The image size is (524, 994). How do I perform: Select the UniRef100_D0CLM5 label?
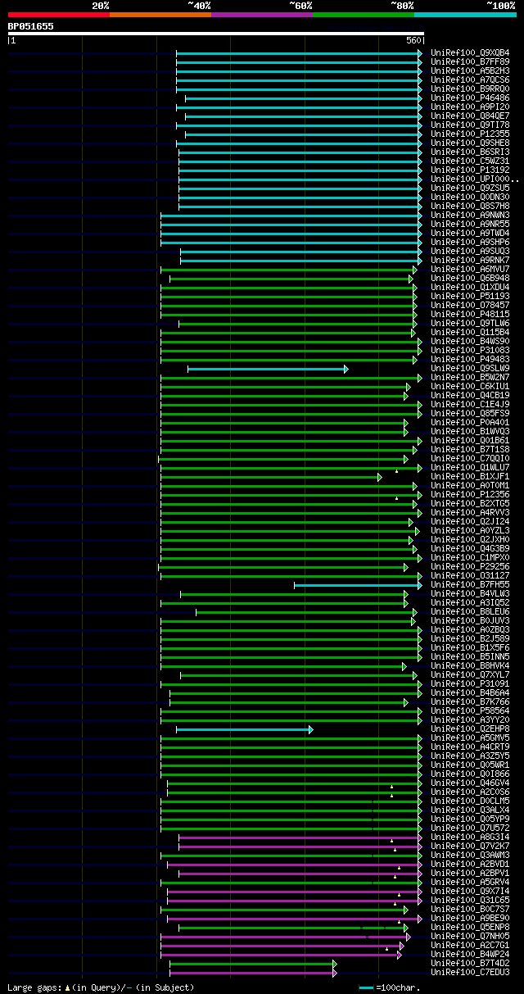click(470, 801)
